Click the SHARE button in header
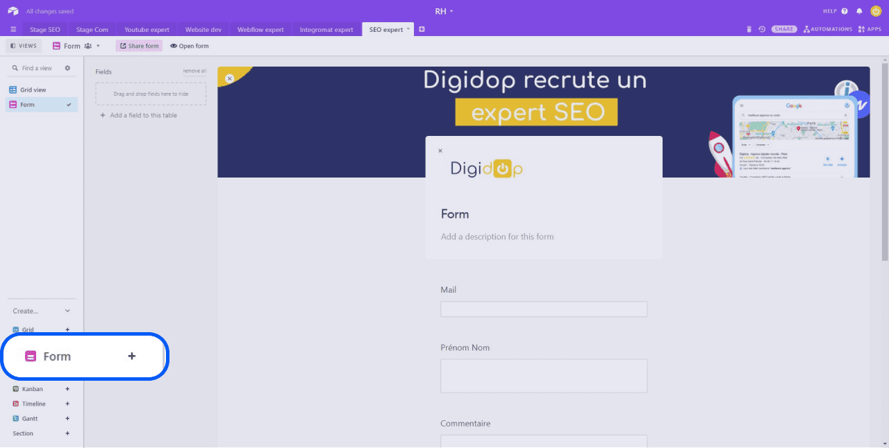 [784, 29]
